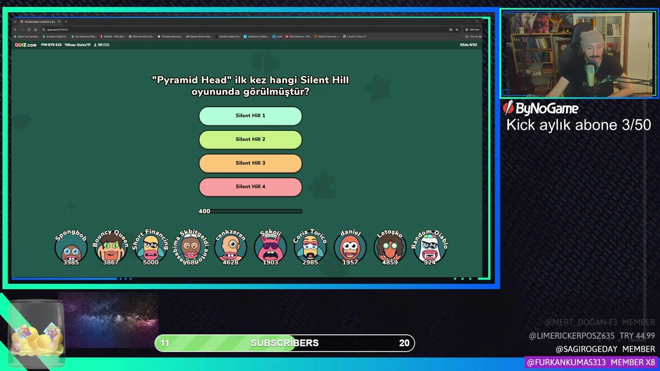Open the Bandai Namco bookmark
The width and height of the screenshot is (660, 371).
point(199,37)
